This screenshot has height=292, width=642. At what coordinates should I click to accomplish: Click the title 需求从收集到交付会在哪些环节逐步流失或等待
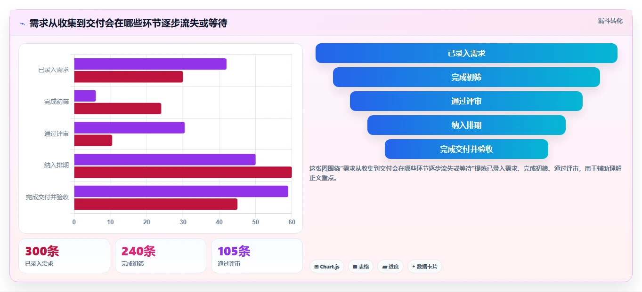tap(128, 23)
